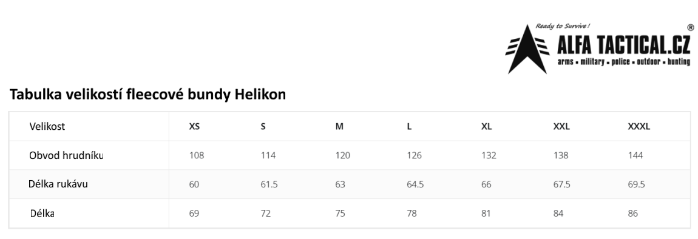Select the Tabulka velikostí fleecové bundy Helikon heading
This screenshot has width=698, height=239.
[147, 95]
